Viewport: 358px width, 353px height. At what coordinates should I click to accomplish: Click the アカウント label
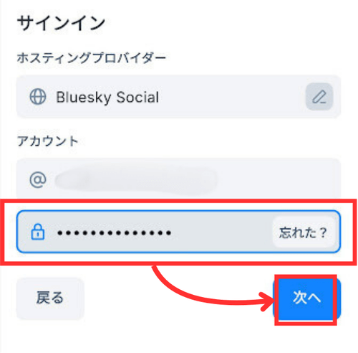coord(48,141)
